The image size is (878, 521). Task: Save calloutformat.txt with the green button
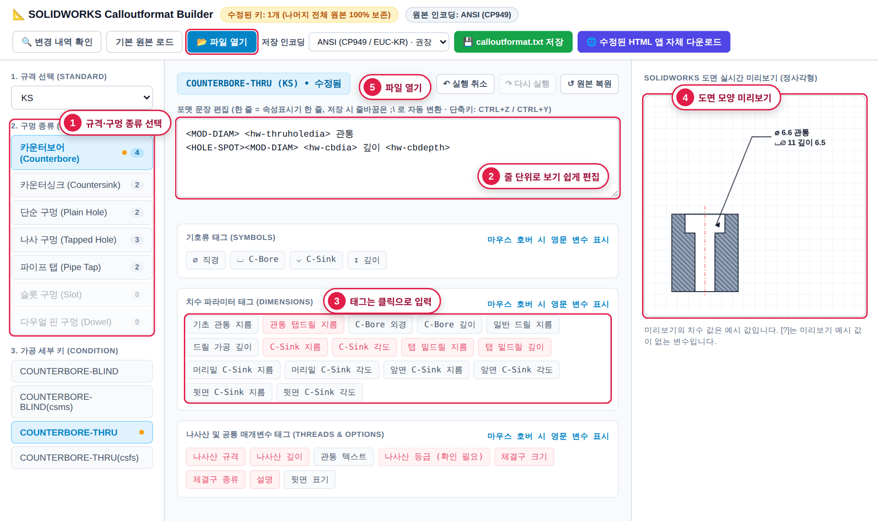pos(513,42)
